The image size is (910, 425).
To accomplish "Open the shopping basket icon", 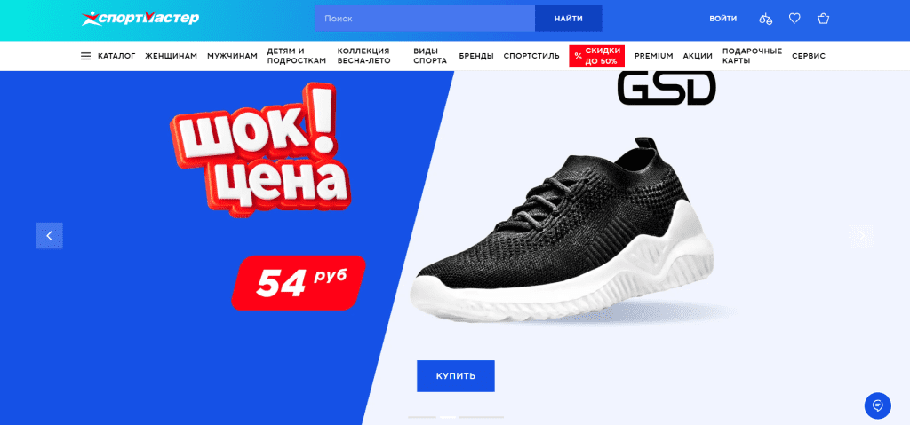I will pos(823,19).
